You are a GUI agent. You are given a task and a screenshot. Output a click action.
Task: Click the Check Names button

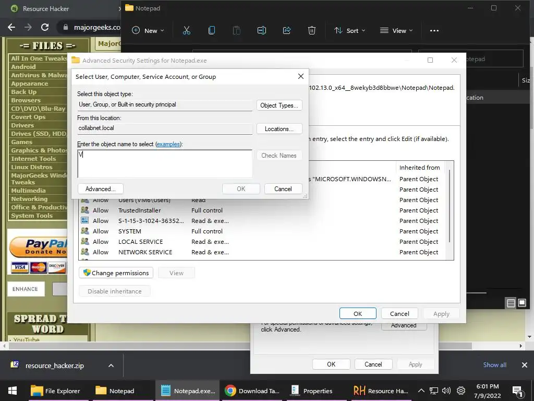pos(279,156)
